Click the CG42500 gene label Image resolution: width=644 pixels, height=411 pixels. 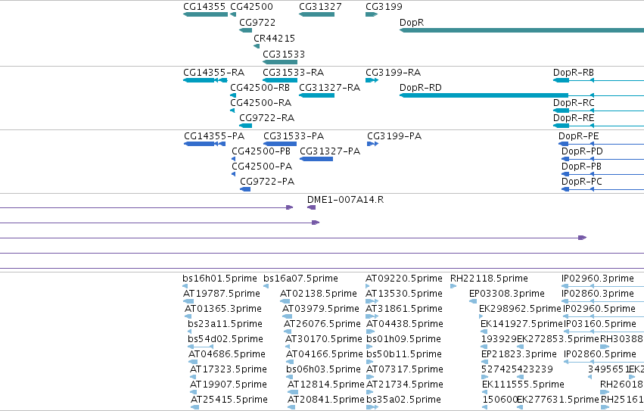[251, 7]
